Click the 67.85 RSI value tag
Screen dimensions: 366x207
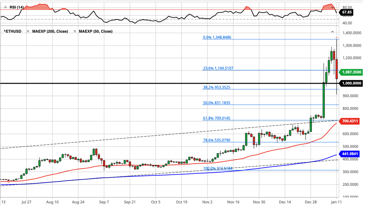coord(346,12)
